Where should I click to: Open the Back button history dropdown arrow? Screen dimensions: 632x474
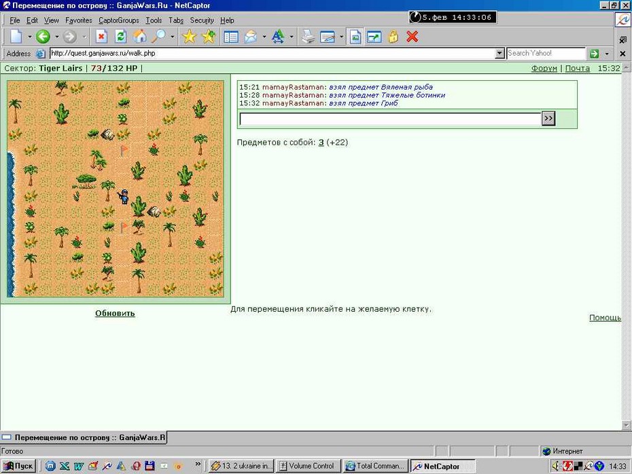57,37
